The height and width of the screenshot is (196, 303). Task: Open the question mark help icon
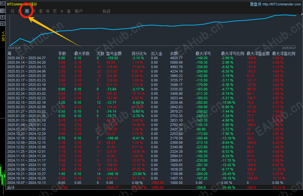click(x=3, y=17)
